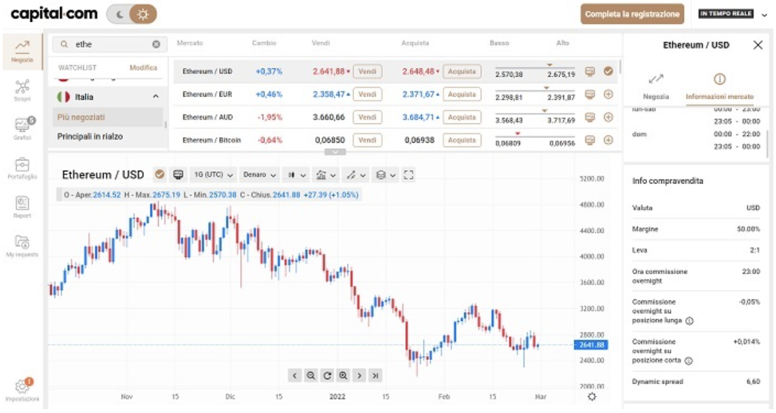Click the 2641.88 current price label
This screenshot has height=413, width=776.
tap(590, 345)
